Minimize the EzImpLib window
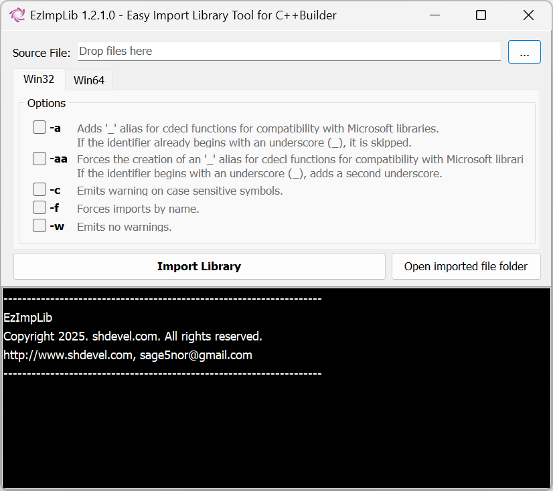This screenshot has height=491, width=553. pos(435,15)
